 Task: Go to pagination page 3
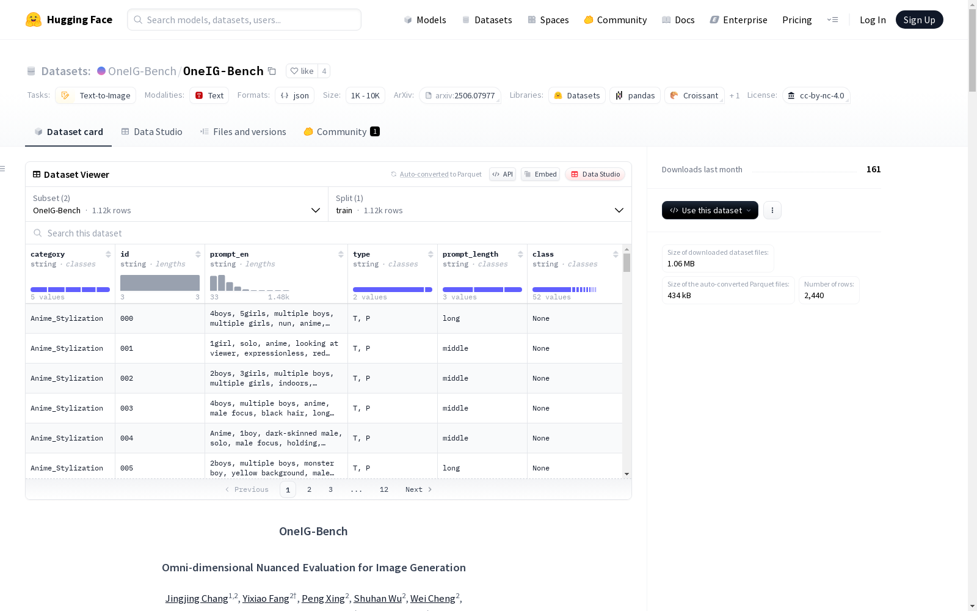coord(330,489)
